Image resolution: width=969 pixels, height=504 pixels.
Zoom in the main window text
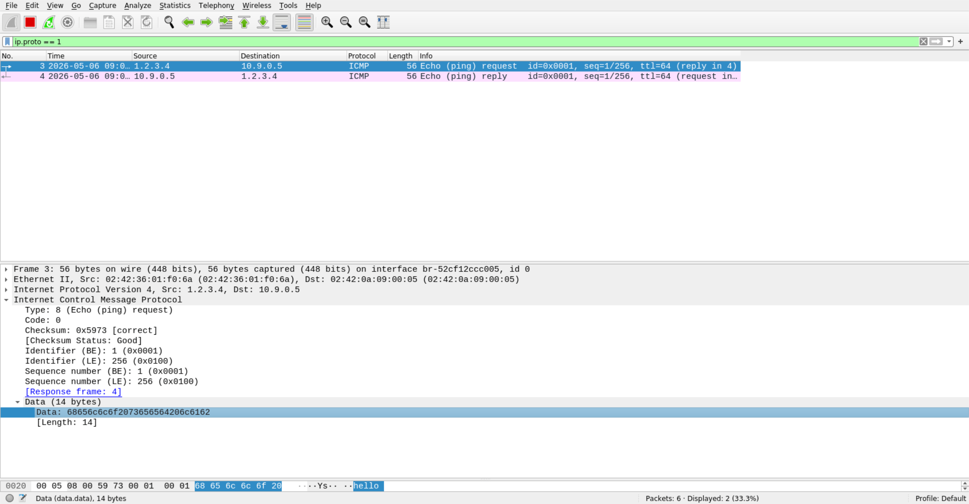point(327,22)
